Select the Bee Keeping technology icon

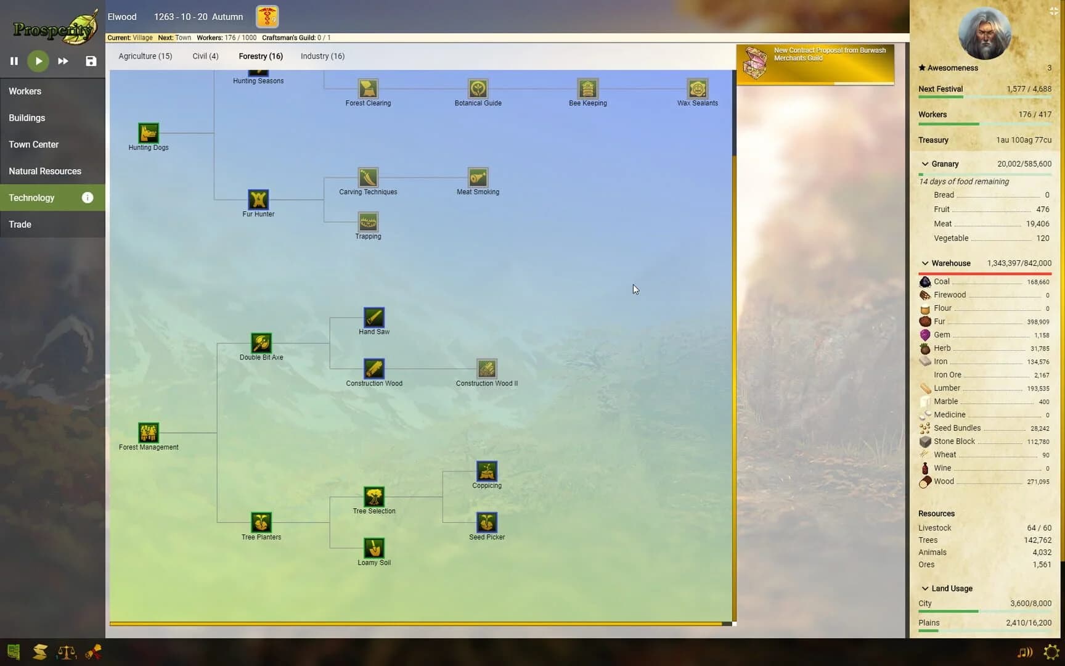(x=587, y=89)
